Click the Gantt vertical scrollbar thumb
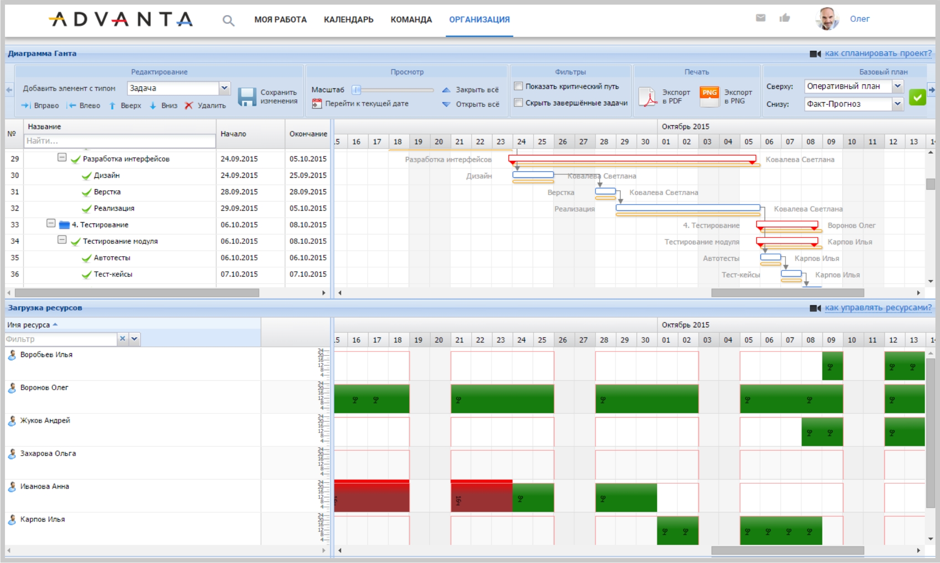The width and height of the screenshot is (940, 563). point(930,184)
